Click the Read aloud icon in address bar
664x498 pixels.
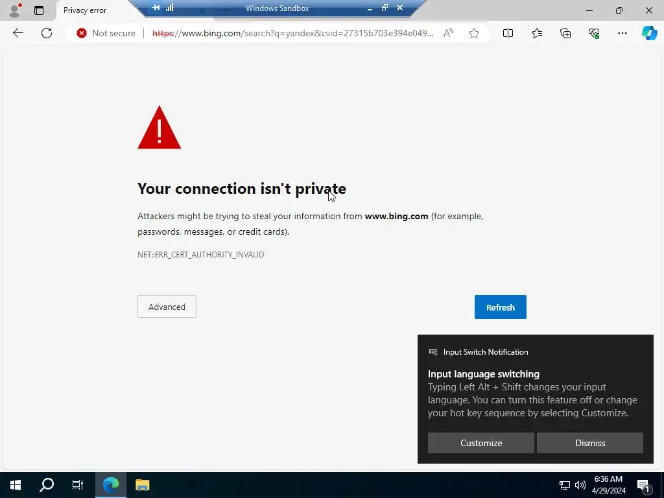(x=448, y=33)
